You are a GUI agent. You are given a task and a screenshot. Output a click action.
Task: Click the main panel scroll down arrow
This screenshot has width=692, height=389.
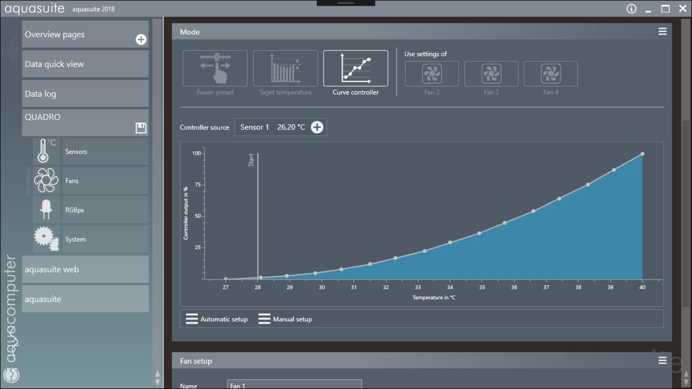[x=686, y=382]
